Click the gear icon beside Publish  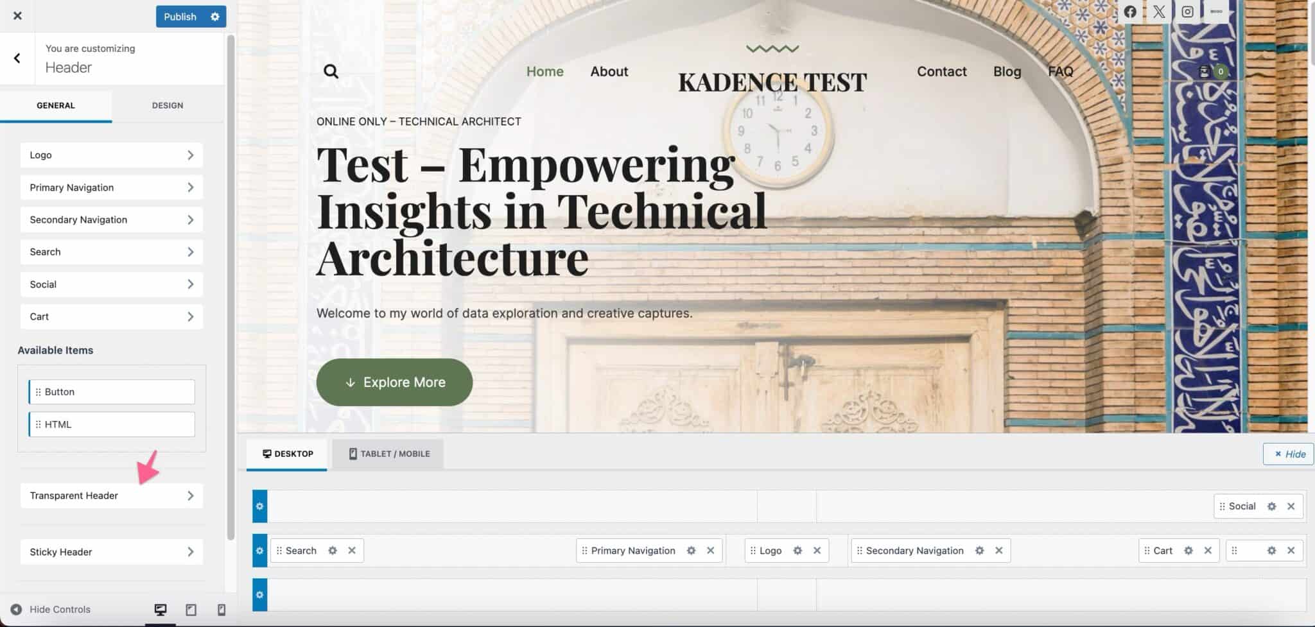pos(215,17)
